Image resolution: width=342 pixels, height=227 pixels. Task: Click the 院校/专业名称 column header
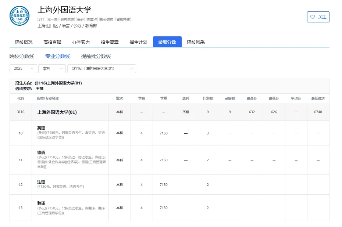(x=48, y=98)
